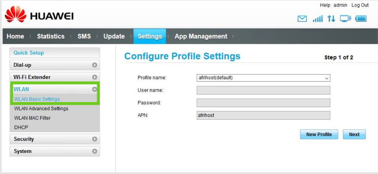Screen dimensions: 378x174
Task: Click the Huawei logo
Action: click(39, 16)
